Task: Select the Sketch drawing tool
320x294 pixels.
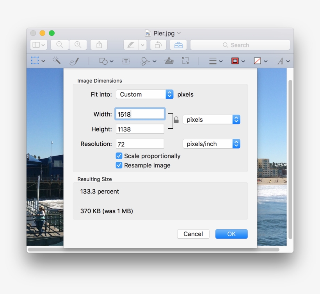Action: click(x=75, y=61)
